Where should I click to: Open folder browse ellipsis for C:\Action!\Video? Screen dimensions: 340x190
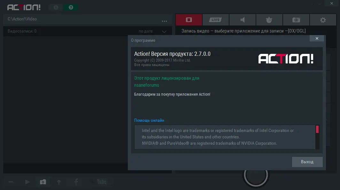(x=164, y=21)
